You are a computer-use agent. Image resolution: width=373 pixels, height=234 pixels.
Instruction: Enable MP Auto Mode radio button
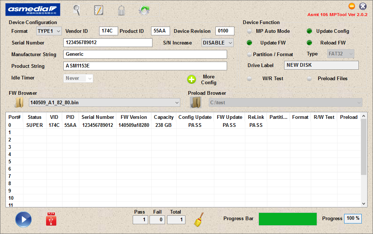pyautogui.click(x=249, y=31)
